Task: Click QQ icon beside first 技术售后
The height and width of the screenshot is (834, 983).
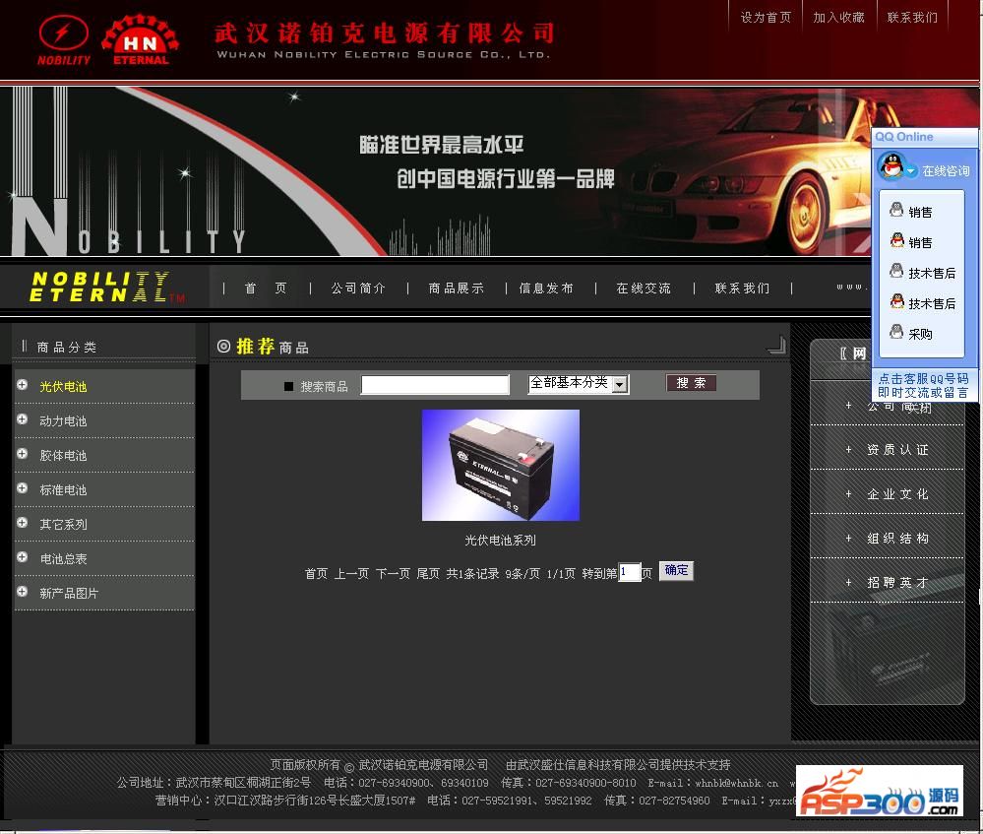Action: coord(896,272)
